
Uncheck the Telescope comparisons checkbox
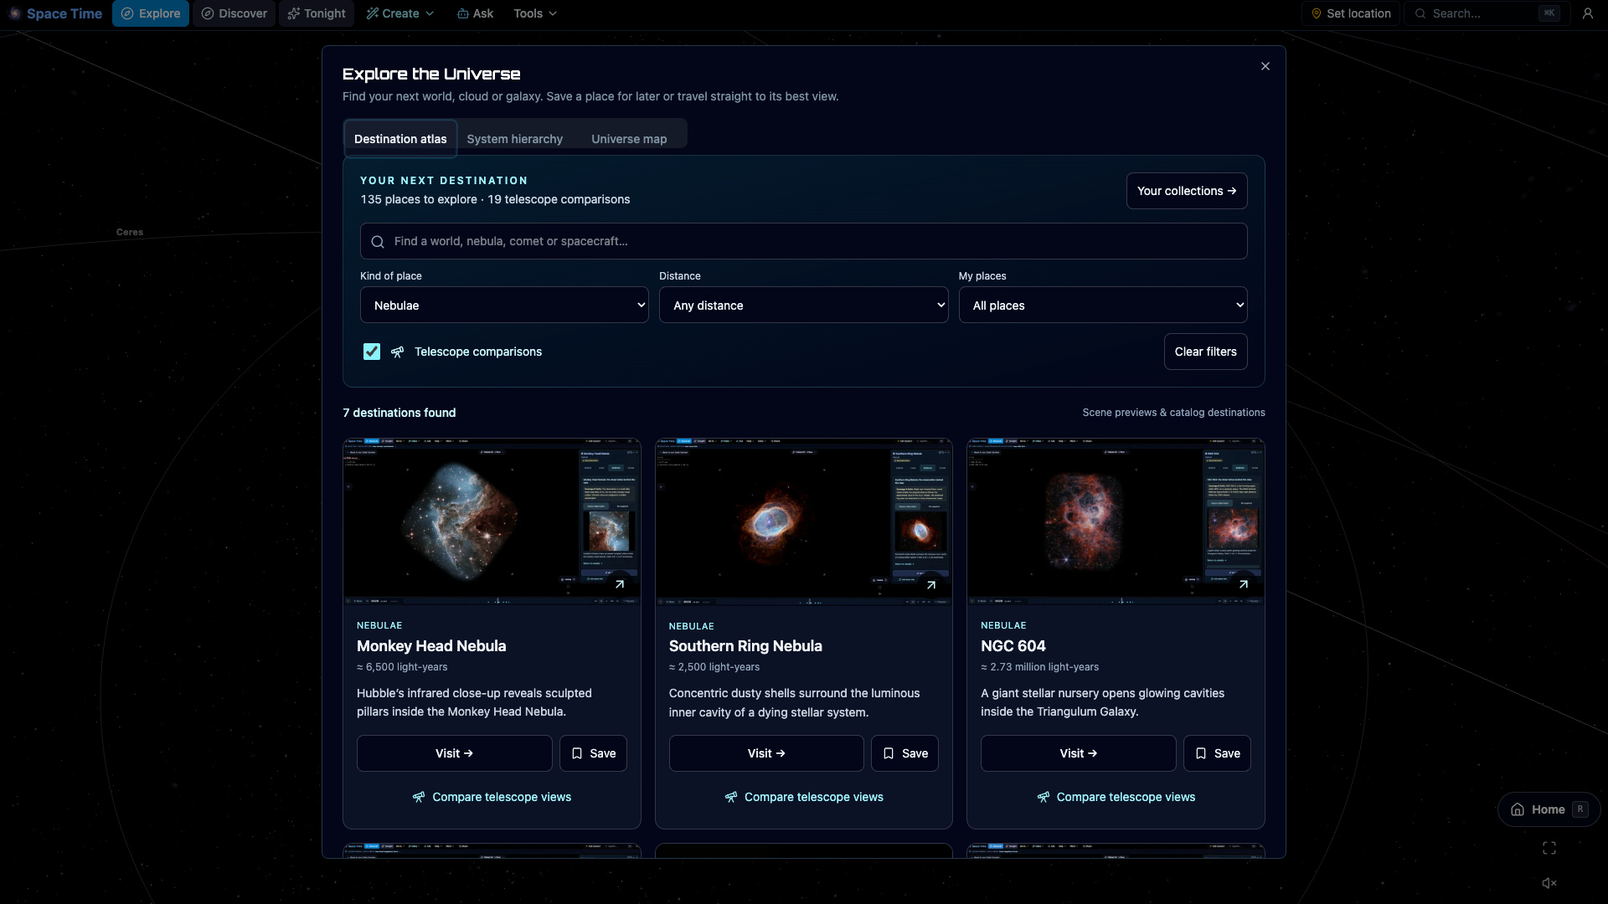point(372,352)
